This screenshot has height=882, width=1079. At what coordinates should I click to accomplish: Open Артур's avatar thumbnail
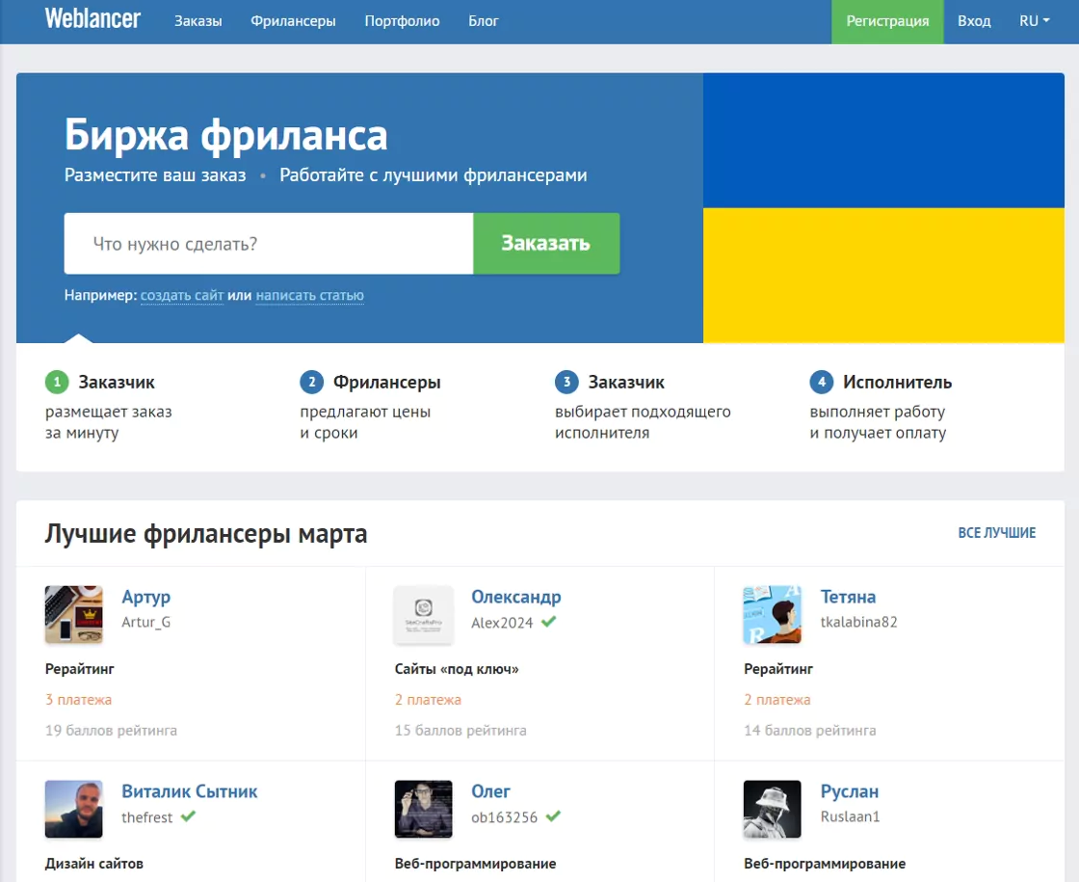pyautogui.click(x=73, y=615)
